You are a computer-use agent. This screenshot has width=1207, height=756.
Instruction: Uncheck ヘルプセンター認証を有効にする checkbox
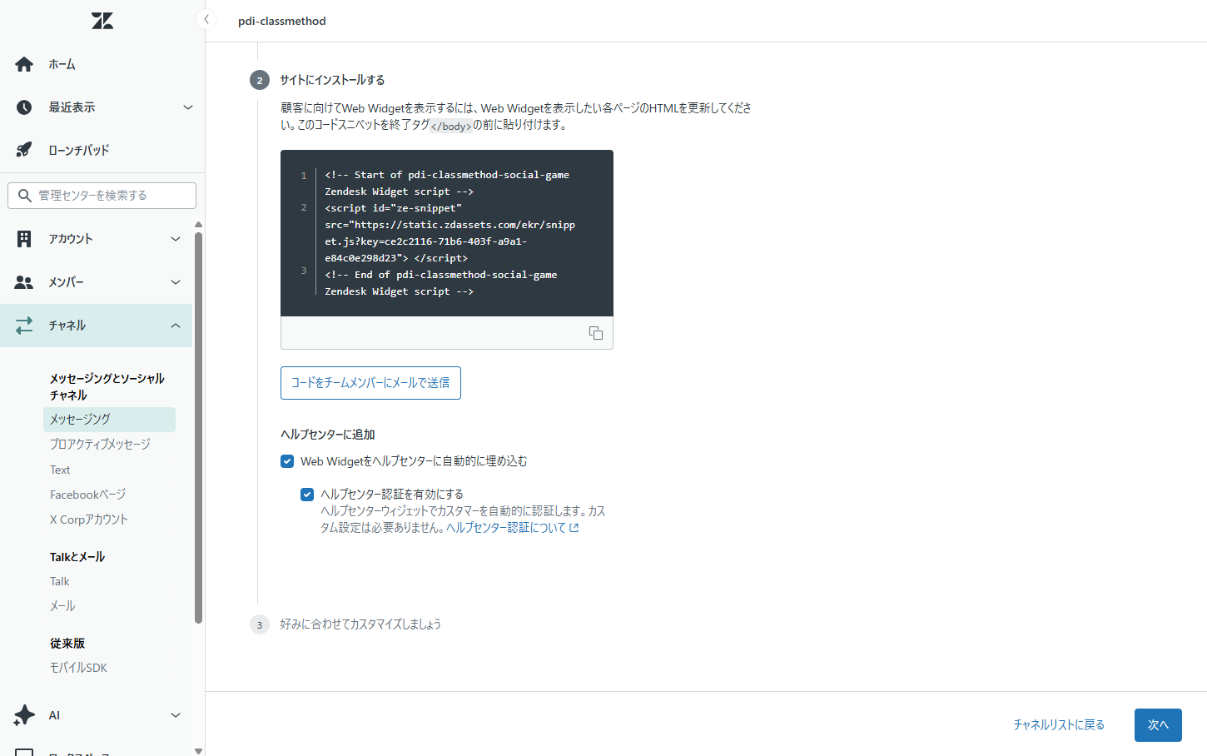tap(307, 495)
